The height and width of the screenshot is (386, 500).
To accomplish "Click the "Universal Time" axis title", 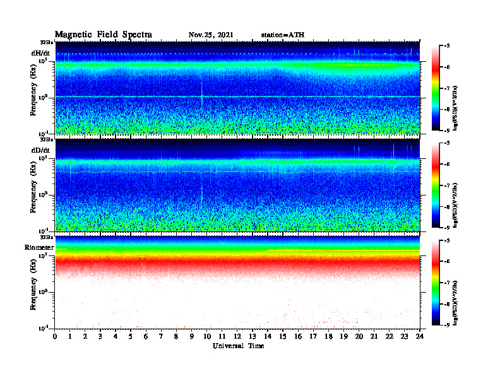I will coord(239,346).
